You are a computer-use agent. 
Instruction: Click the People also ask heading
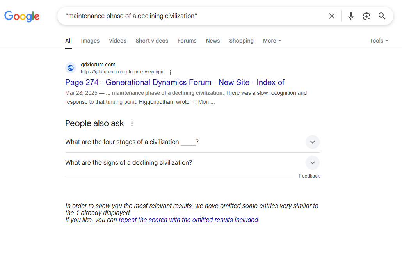click(94, 123)
